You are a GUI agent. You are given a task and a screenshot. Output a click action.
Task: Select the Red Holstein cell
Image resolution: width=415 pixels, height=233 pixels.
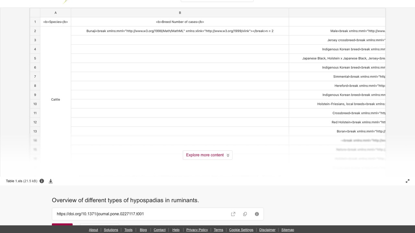click(337, 122)
